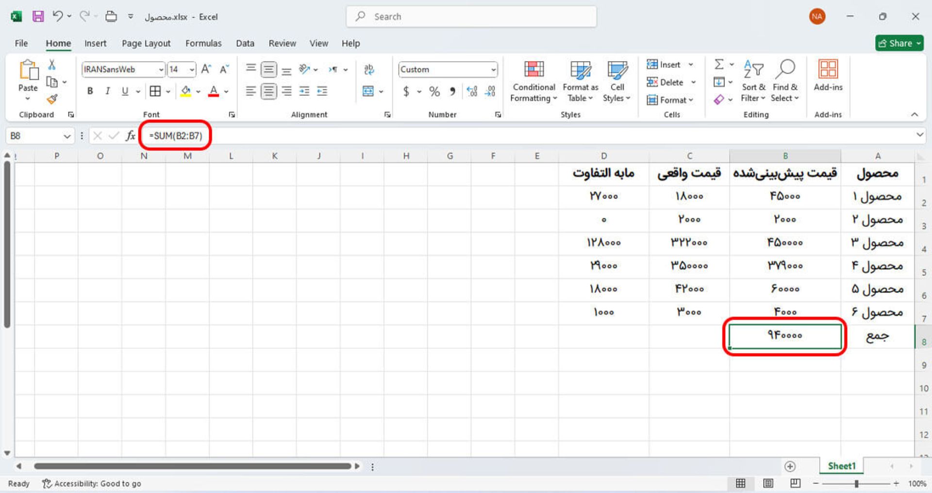
Task: Click the green Share button
Action: click(x=899, y=43)
